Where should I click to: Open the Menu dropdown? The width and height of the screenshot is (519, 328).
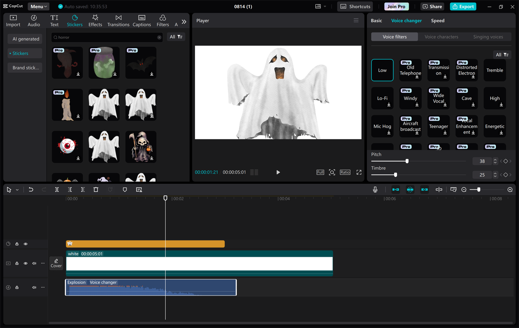click(x=38, y=6)
